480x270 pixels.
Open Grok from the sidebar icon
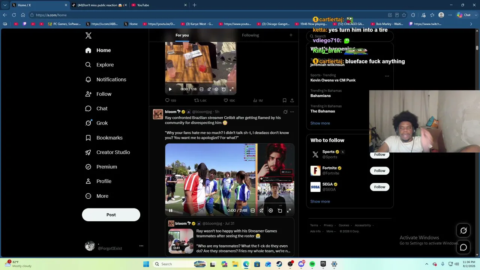[88, 123]
